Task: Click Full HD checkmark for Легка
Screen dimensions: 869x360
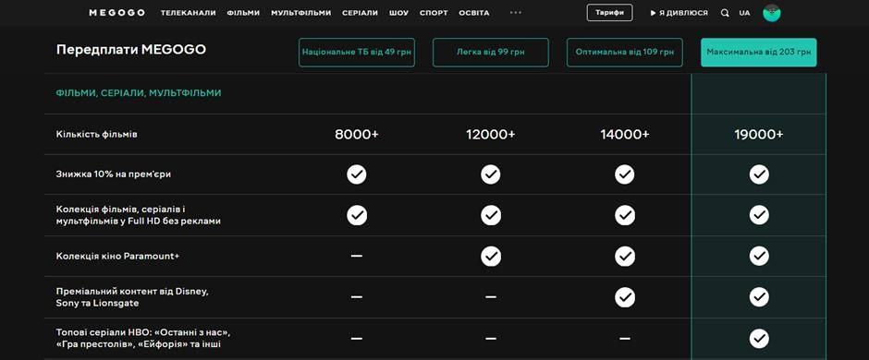Action: [x=491, y=215]
